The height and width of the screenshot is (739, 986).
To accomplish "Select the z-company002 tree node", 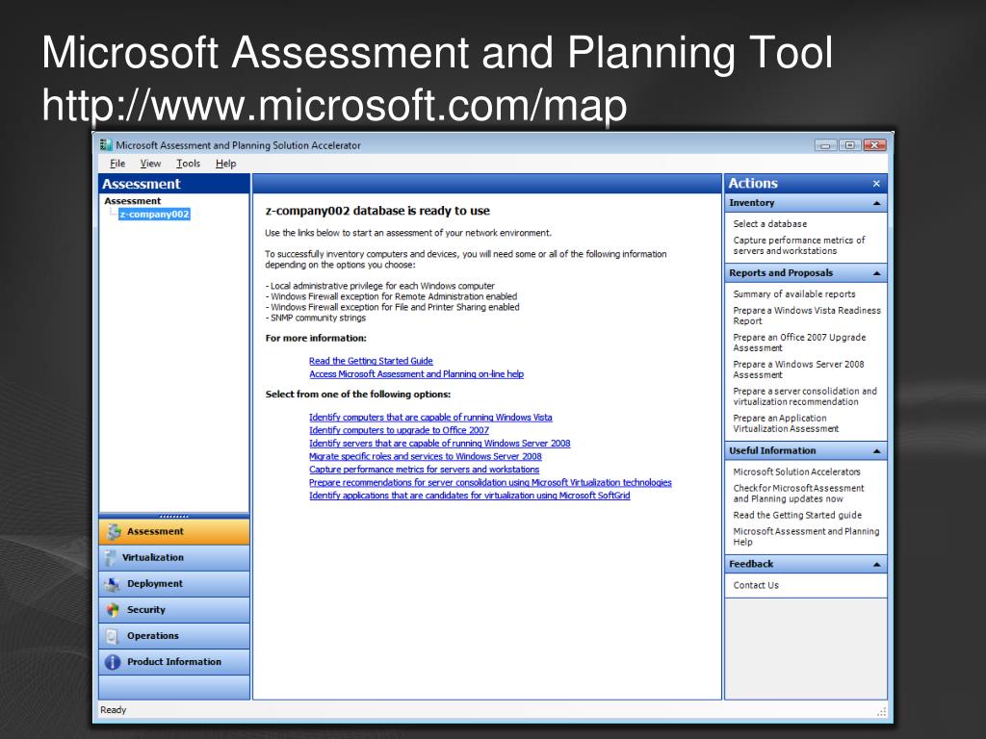I will click(154, 215).
